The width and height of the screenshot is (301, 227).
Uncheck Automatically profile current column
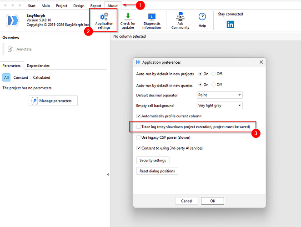tap(139, 116)
